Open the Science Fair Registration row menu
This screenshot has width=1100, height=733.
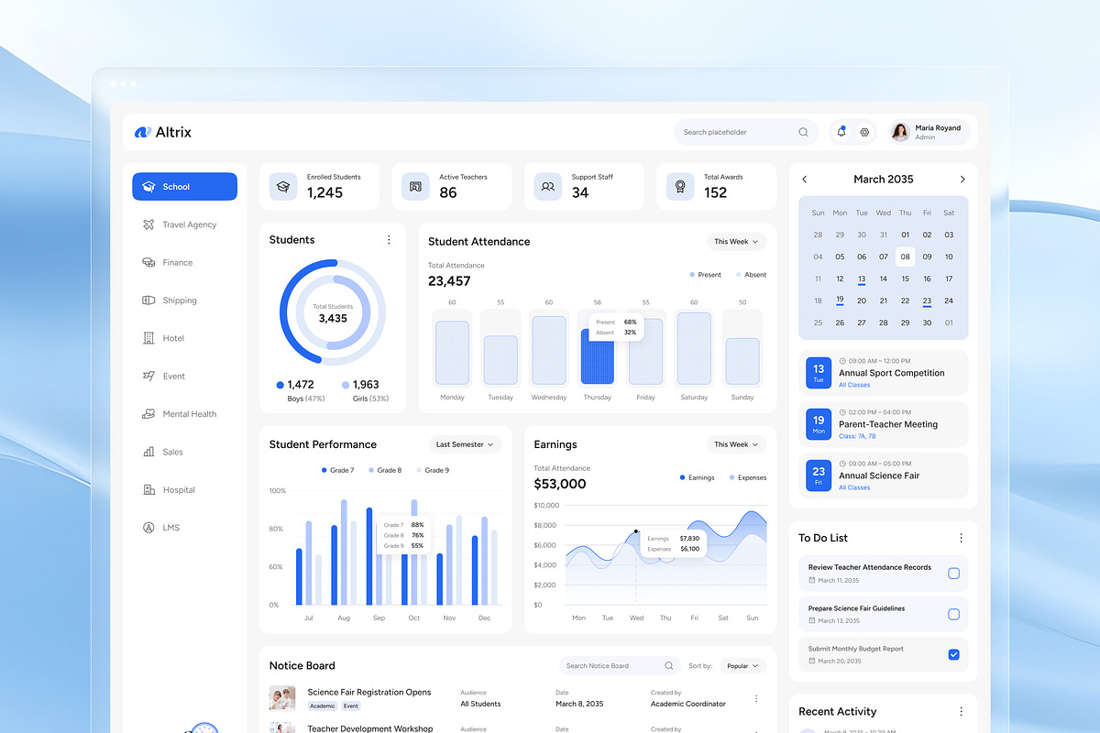click(x=756, y=698)
